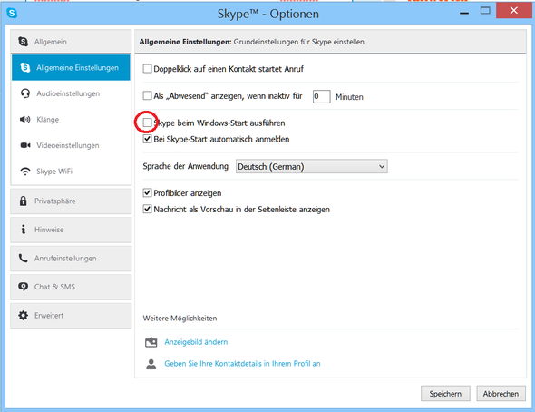Click the Speichern button
Viewport: 535px width, 412px height.
445,394
